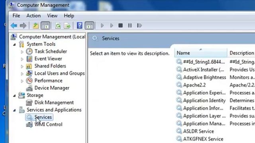Select the Application Identity service

(204, 100)
